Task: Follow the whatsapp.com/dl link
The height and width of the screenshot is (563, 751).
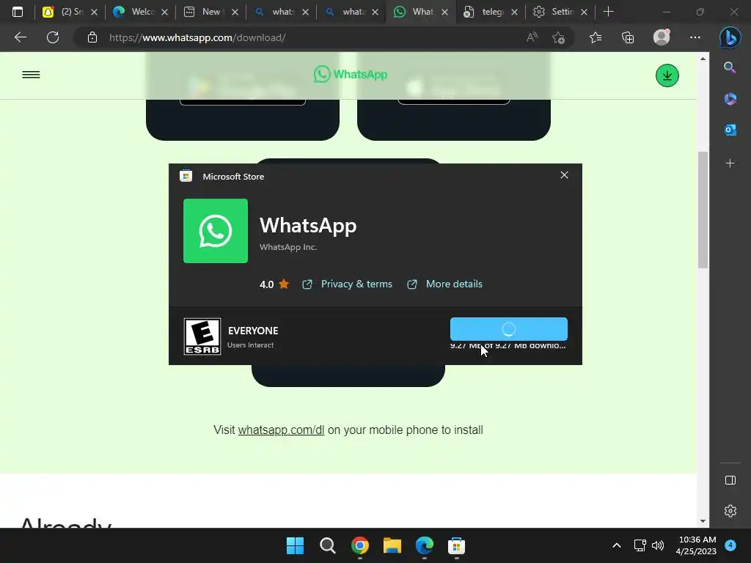Action: (x=281, y=430)
